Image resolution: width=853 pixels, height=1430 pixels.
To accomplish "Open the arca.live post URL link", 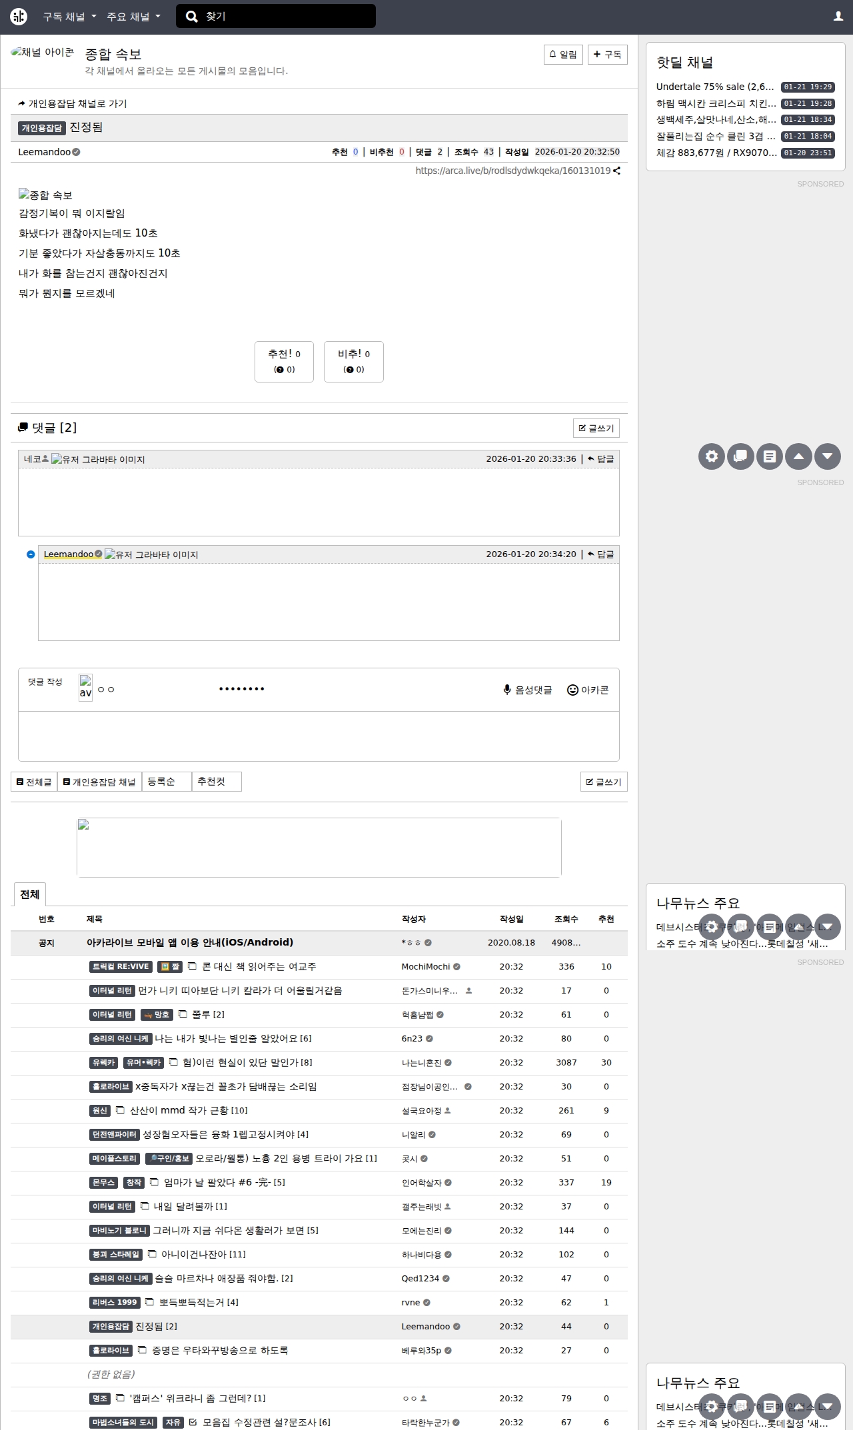I will (x=513, y=171).
